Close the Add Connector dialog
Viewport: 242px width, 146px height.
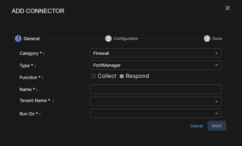point(228,8)
